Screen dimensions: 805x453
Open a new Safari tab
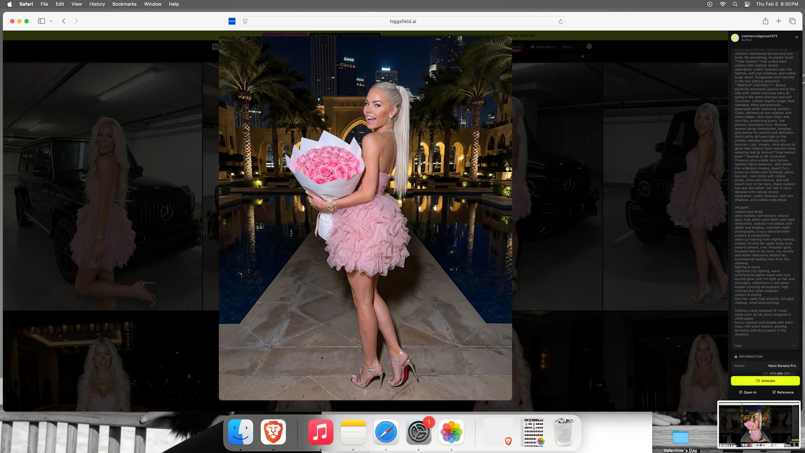click(779, 21)
